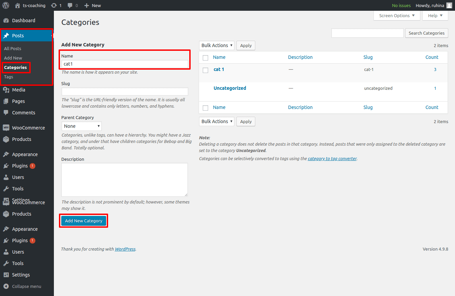The height and width of the screenshot is (296, 455).
Task: Expand the Screen Options panel
Action: (397, 15)
